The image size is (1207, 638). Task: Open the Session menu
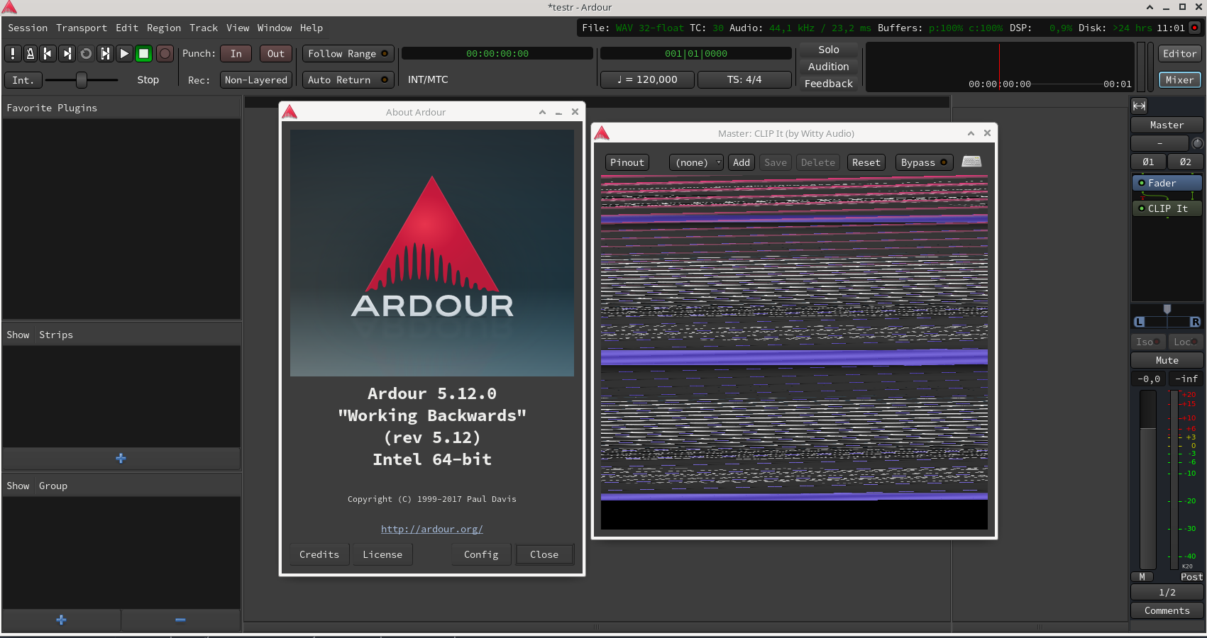tap(28, 28)
